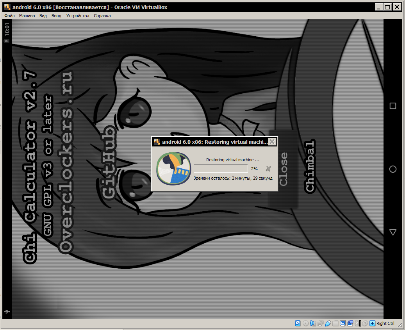Open the Машина menu

pos(27,16)
